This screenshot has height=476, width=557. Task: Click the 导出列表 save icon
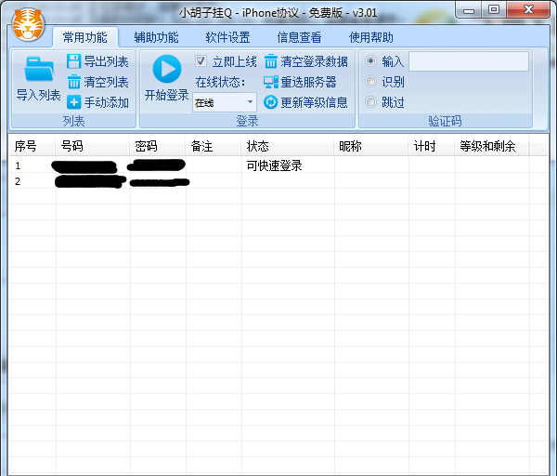[x=74, y=61]
